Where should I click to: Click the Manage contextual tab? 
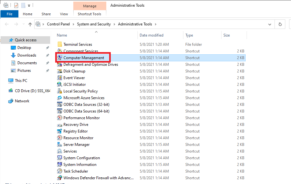coord(90,6)
